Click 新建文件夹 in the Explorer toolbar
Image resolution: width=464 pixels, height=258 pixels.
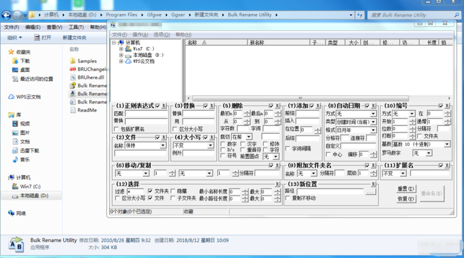74,38
